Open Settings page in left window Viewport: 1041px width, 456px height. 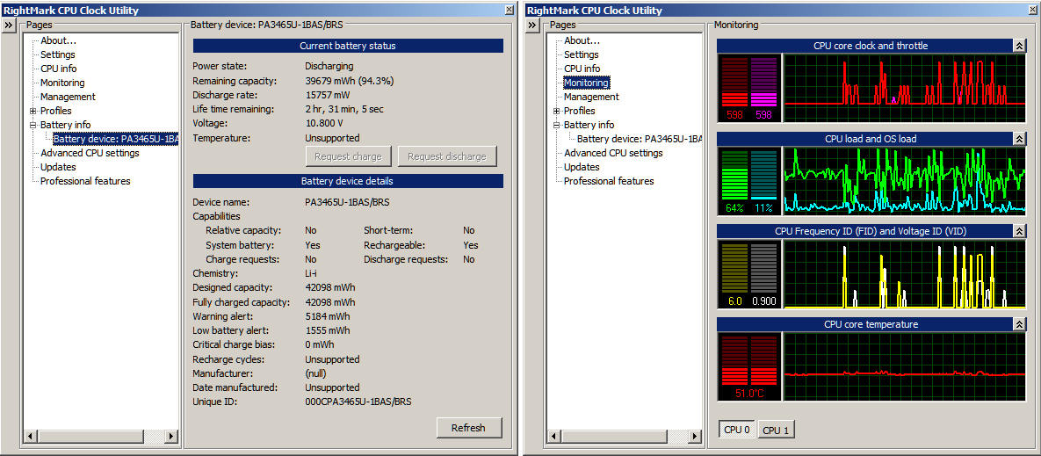pos(58,54)
